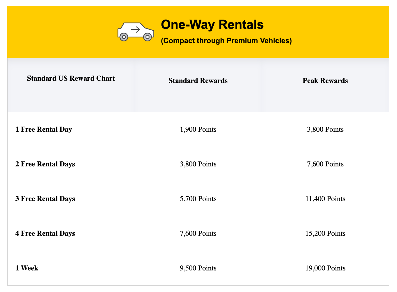Select the 1 Free Rental Day row label
The image size is (397, 292).
[44, 129]
